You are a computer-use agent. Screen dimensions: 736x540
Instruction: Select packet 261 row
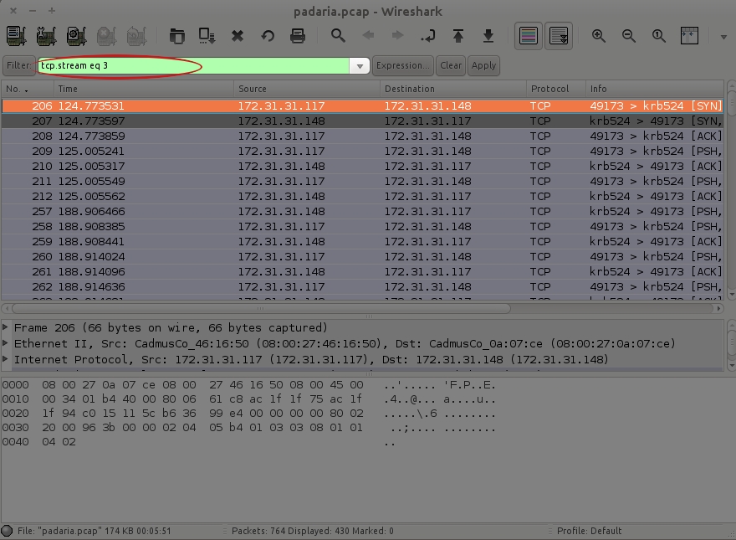(362, 271)
